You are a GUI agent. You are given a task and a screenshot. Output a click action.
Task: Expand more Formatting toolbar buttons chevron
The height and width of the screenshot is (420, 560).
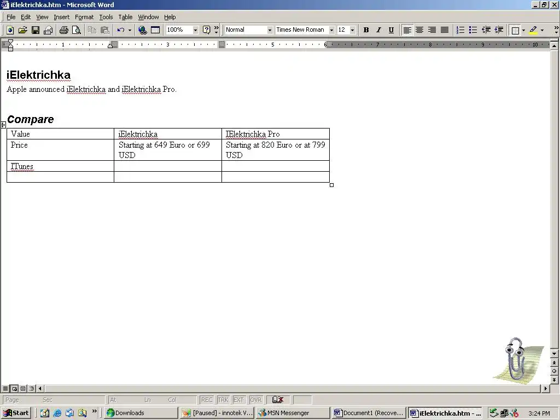coord(556,30)
